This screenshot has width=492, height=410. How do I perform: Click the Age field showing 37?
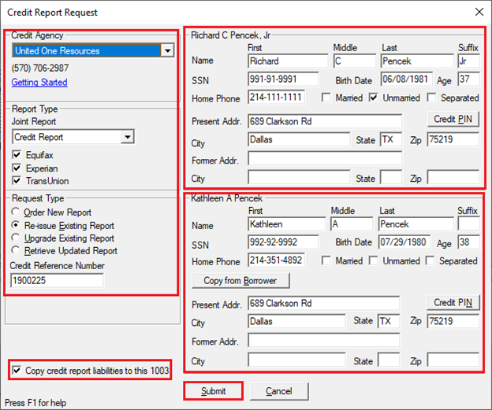click(469, 79)
